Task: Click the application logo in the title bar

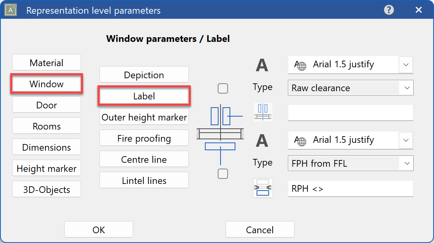Action: (x=10, y=10)
